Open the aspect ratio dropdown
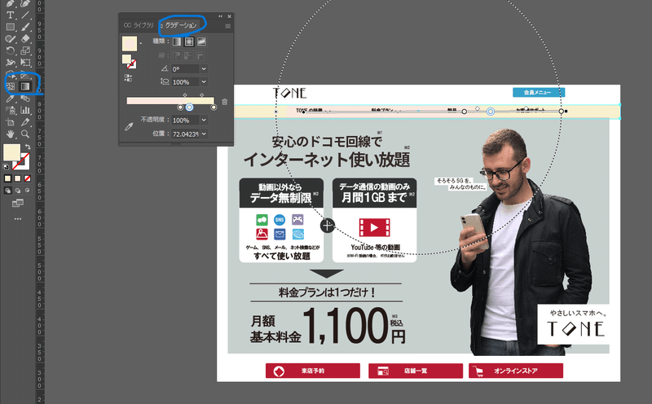Viewport: 652px width, 404px height. point(204,82)
